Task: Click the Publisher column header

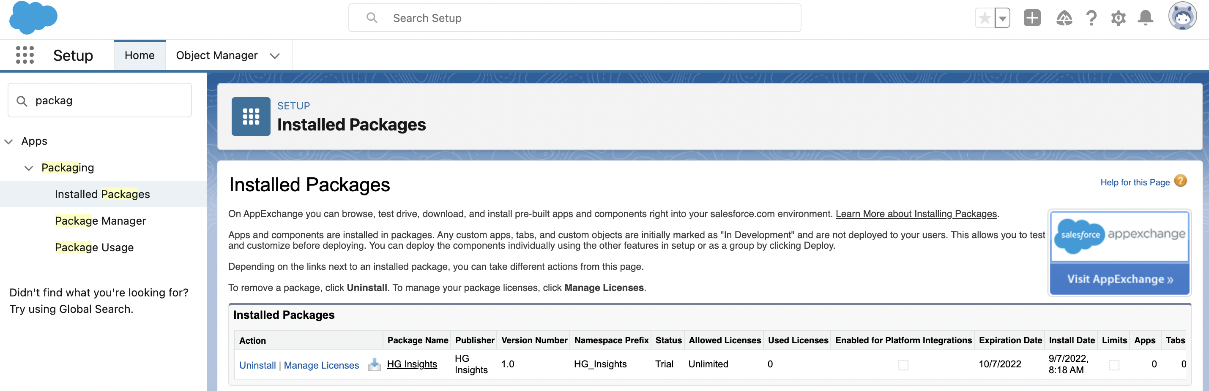Action: pyautogui.click(x=474, y=340)
